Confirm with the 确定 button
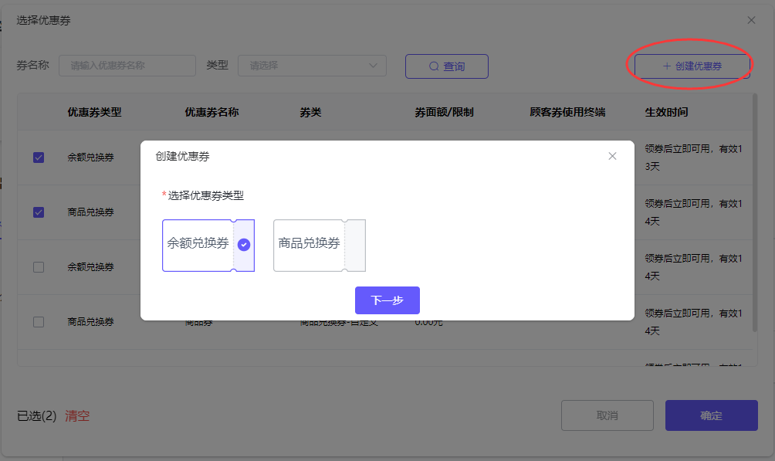The width and height of the screenshot is (775, 461). (711, 415)
